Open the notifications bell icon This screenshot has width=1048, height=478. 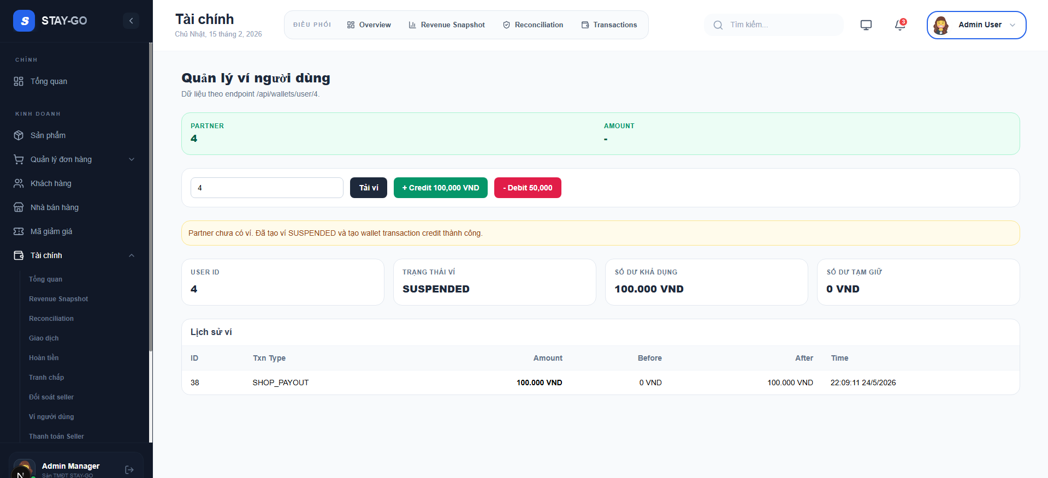coord(900,25)
